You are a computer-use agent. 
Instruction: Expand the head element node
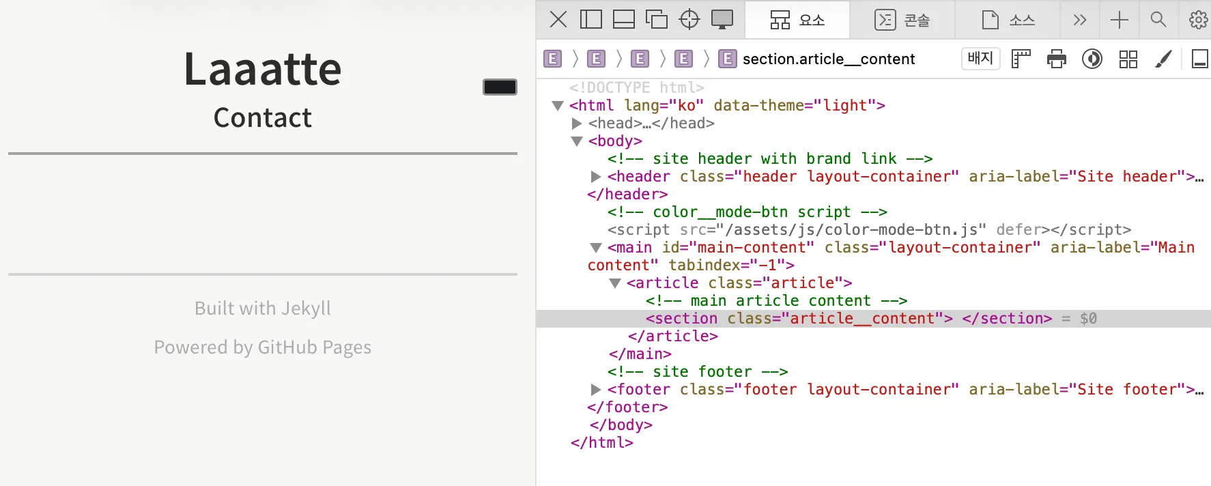pos(577,124)
